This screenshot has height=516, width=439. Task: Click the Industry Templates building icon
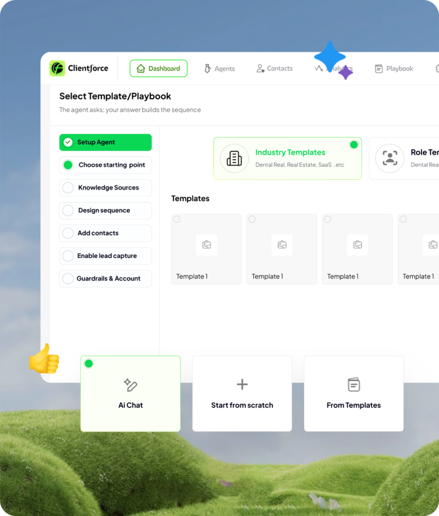[234, 158]
